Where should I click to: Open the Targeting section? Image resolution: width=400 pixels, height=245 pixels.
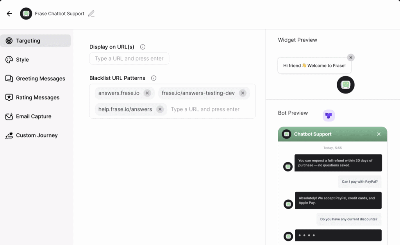pos(36,41)
